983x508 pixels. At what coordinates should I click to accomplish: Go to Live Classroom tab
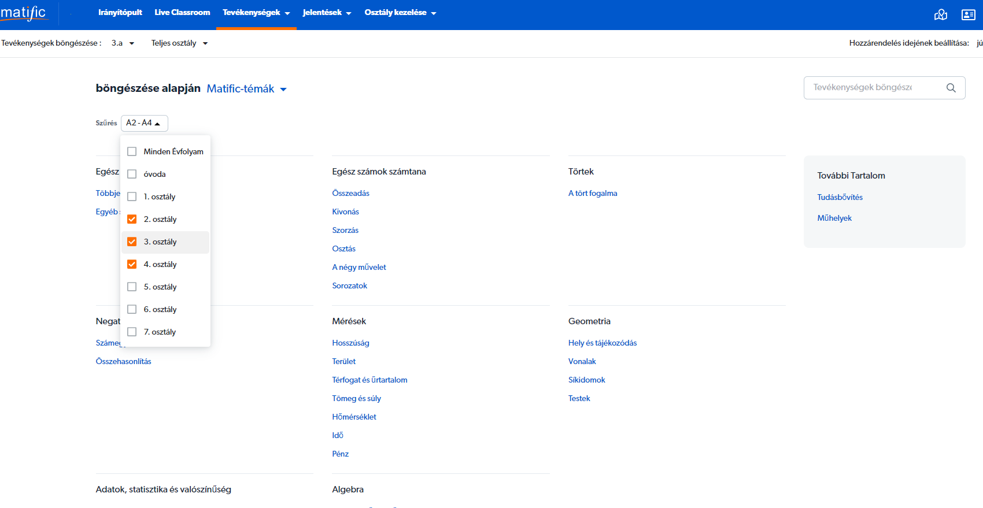coord(182,13)
